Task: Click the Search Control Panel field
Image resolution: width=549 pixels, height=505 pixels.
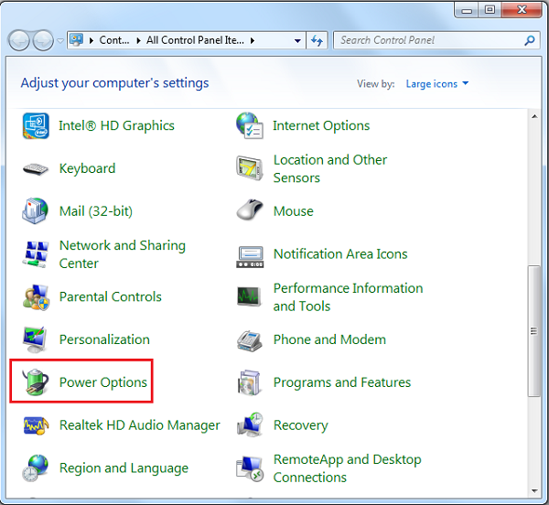Action: (x=428, y=40)
